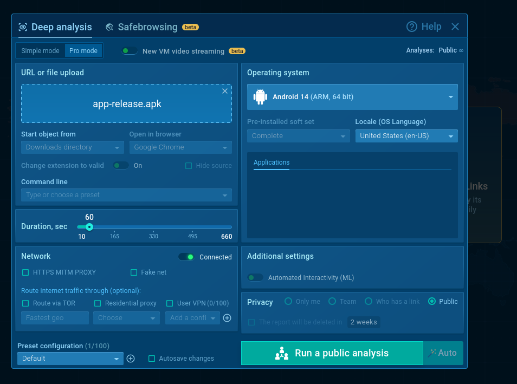517x384 pixels.
Task: Add a new VPN config plus icon
Action: tap(227, 318)
